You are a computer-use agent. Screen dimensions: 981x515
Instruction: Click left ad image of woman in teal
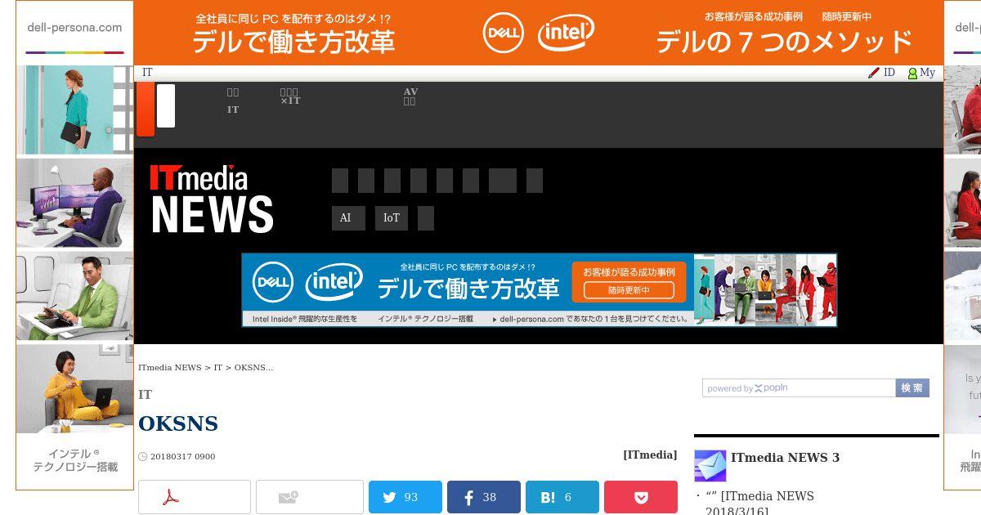(x=74, y=110)
